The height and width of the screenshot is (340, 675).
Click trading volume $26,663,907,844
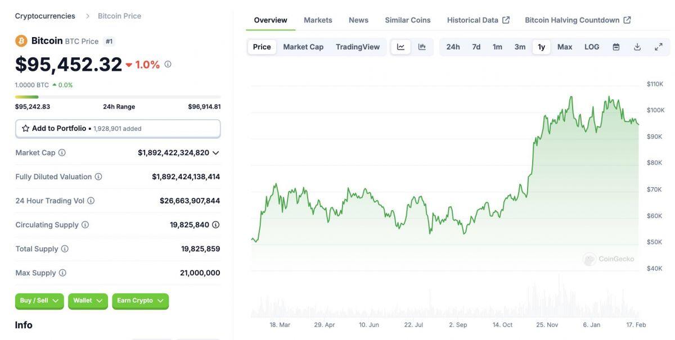190,201
